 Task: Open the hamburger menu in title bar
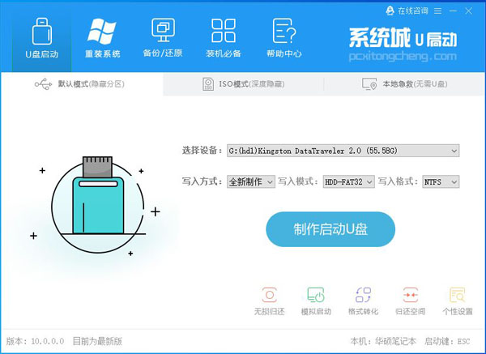pyautogui.click(x=437, y=11)
